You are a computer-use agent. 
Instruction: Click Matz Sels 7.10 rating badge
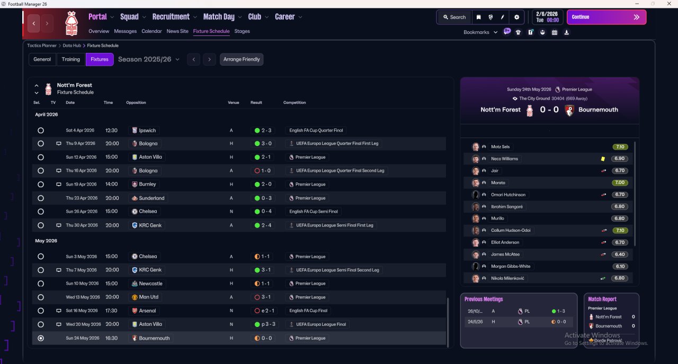point(620,147)
